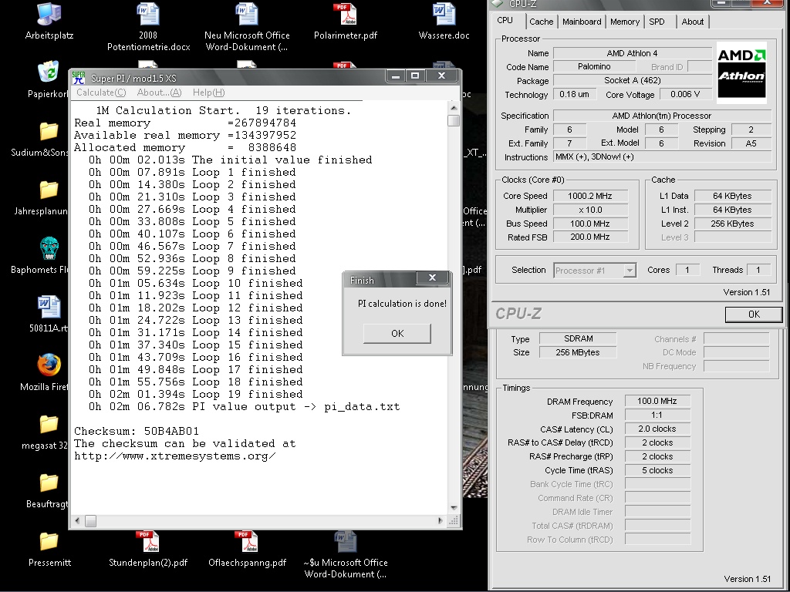The height and width of the screenshot is (592, 790).
Task: Click the Package field Socket A (462)
Action: click(633, 80)
